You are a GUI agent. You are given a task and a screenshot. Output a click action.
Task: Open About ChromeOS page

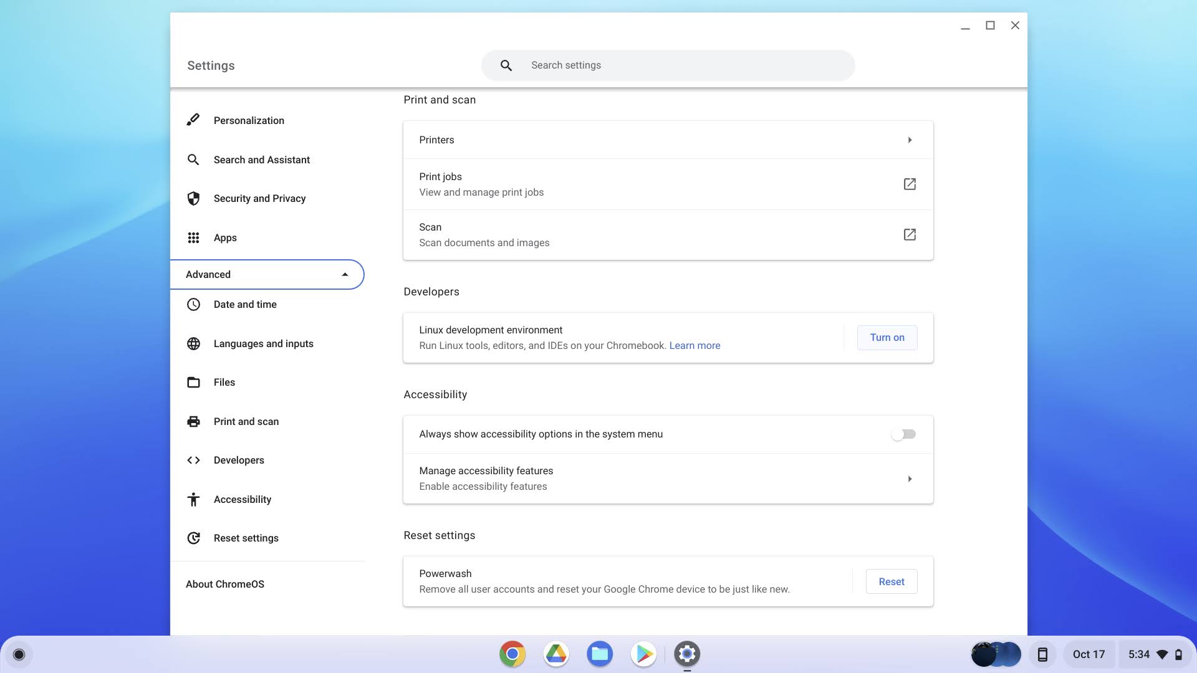(x=225, y=584)
